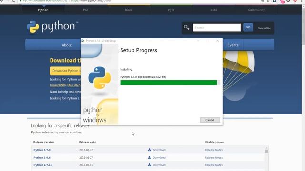Open Release Notes for Python 3.7.0
The image size is (305, 171).
click(x=213, y=150)
